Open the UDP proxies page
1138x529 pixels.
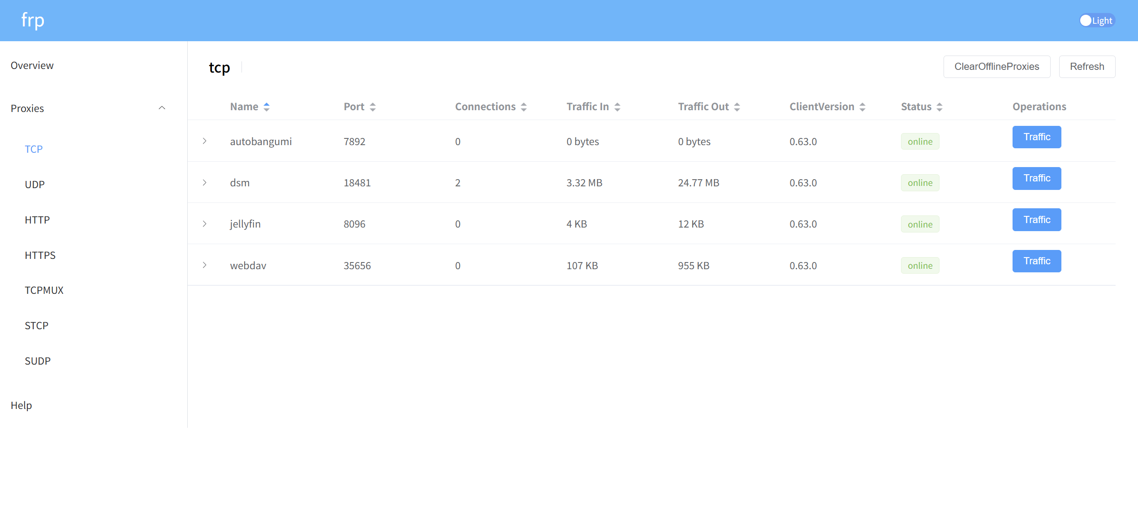[x=34, y=185]
